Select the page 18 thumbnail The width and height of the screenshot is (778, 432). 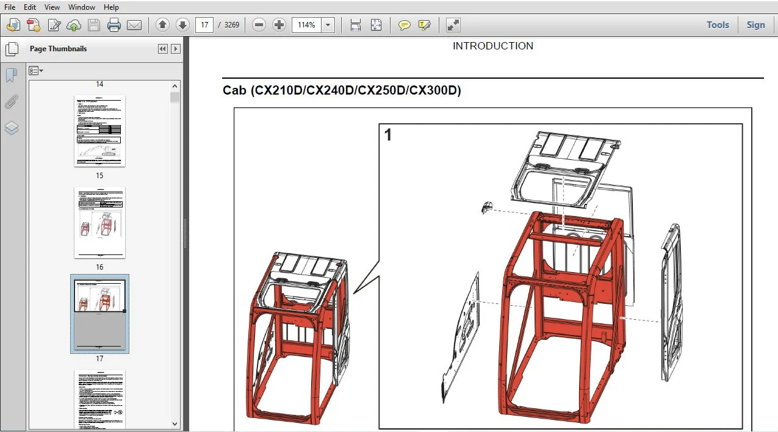point(99,399)
